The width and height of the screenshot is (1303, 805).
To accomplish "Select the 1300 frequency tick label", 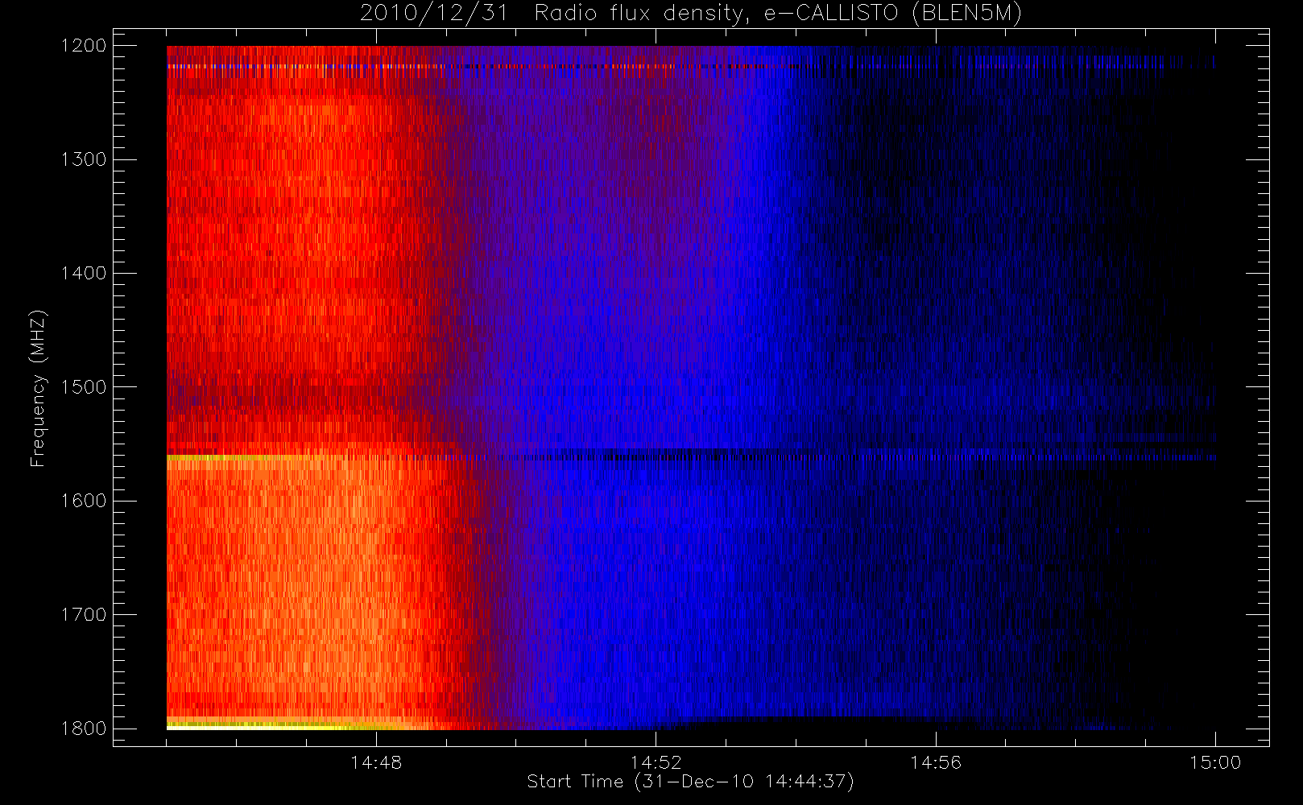I will [x=85, y=159].
